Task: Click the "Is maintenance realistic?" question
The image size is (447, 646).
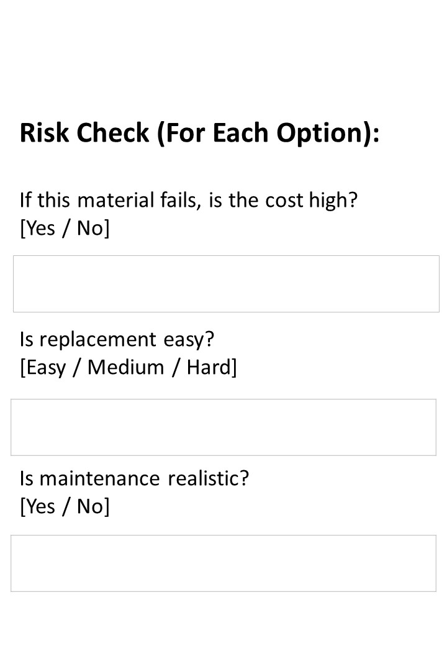Action: 134,479
